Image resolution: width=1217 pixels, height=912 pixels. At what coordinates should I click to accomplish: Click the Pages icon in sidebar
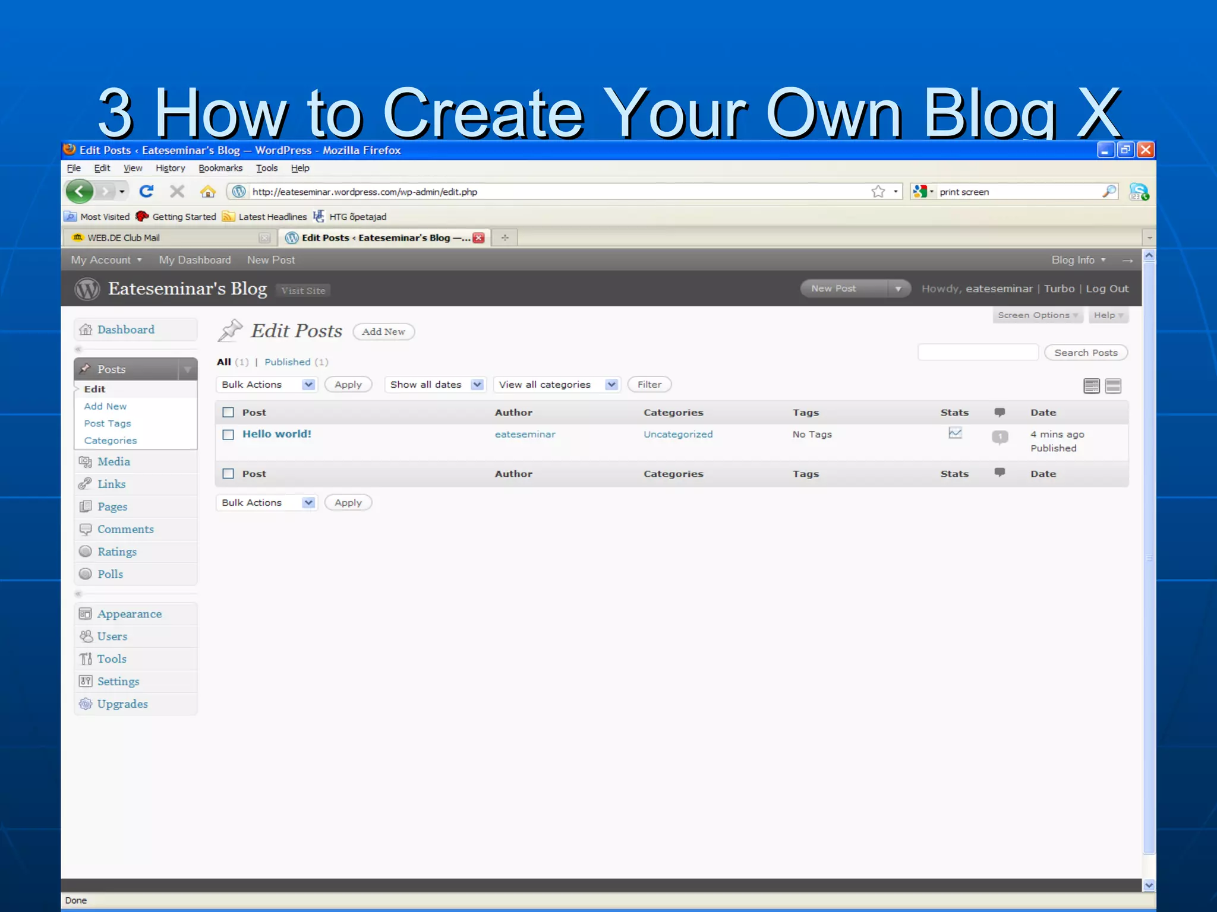click(x=86, y=506)
